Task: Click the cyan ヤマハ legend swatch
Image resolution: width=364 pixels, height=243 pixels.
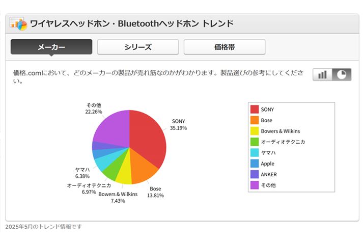Action: 255,153
